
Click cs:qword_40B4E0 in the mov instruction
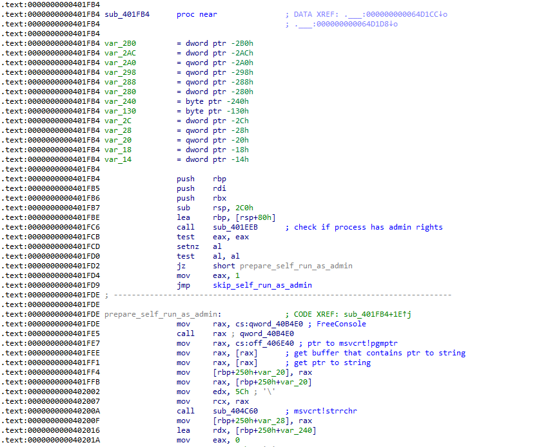[x=262, y=324]
